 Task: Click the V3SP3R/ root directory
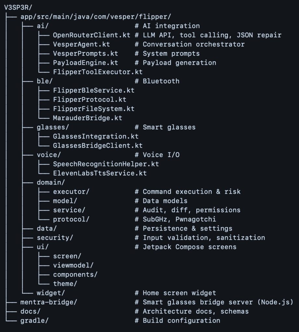tap(18, 7)
